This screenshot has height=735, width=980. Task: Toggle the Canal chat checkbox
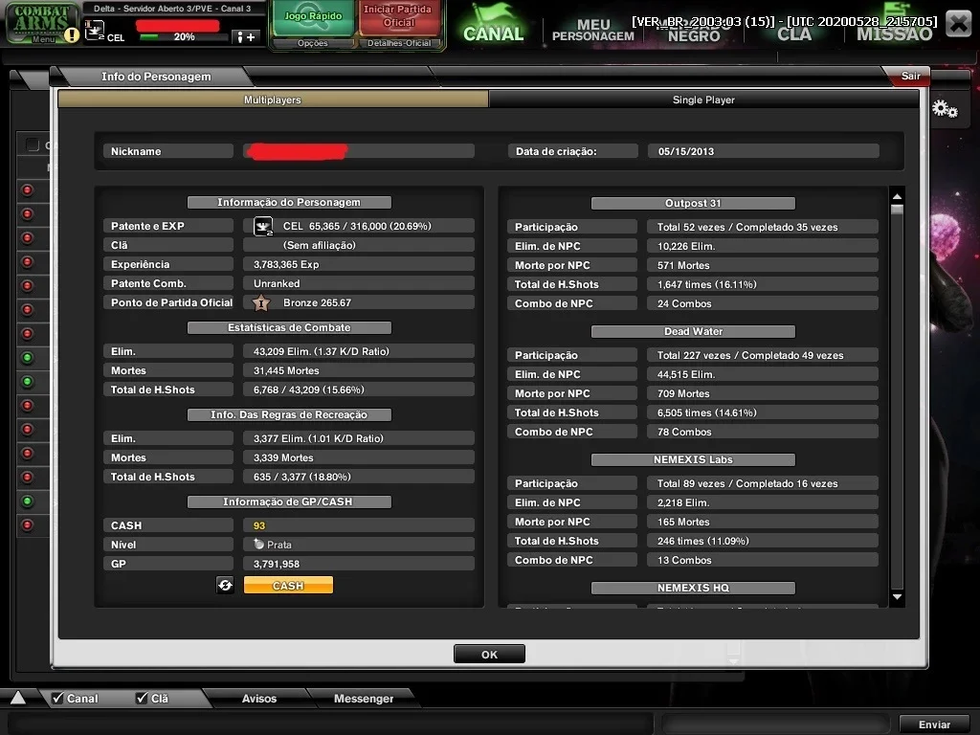57,698
